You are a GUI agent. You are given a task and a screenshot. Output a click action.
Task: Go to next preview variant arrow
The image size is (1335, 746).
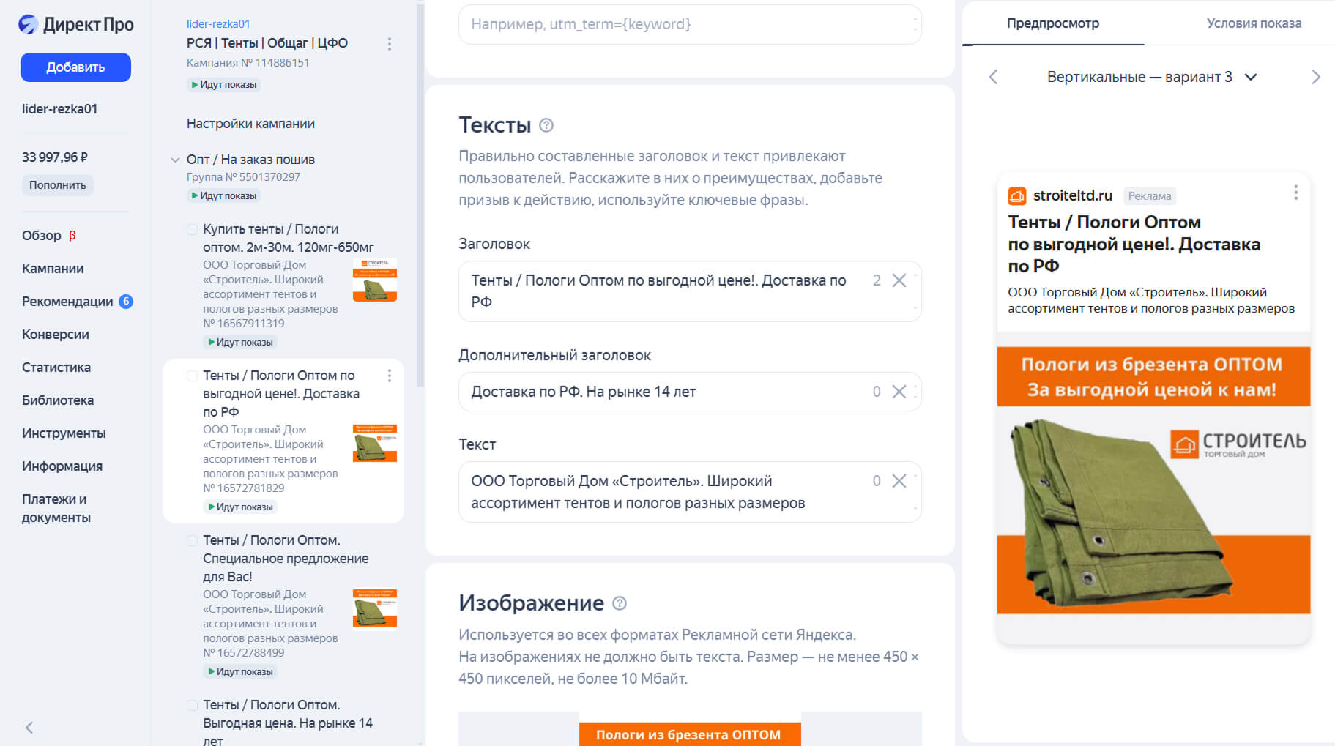[1316, 77]
